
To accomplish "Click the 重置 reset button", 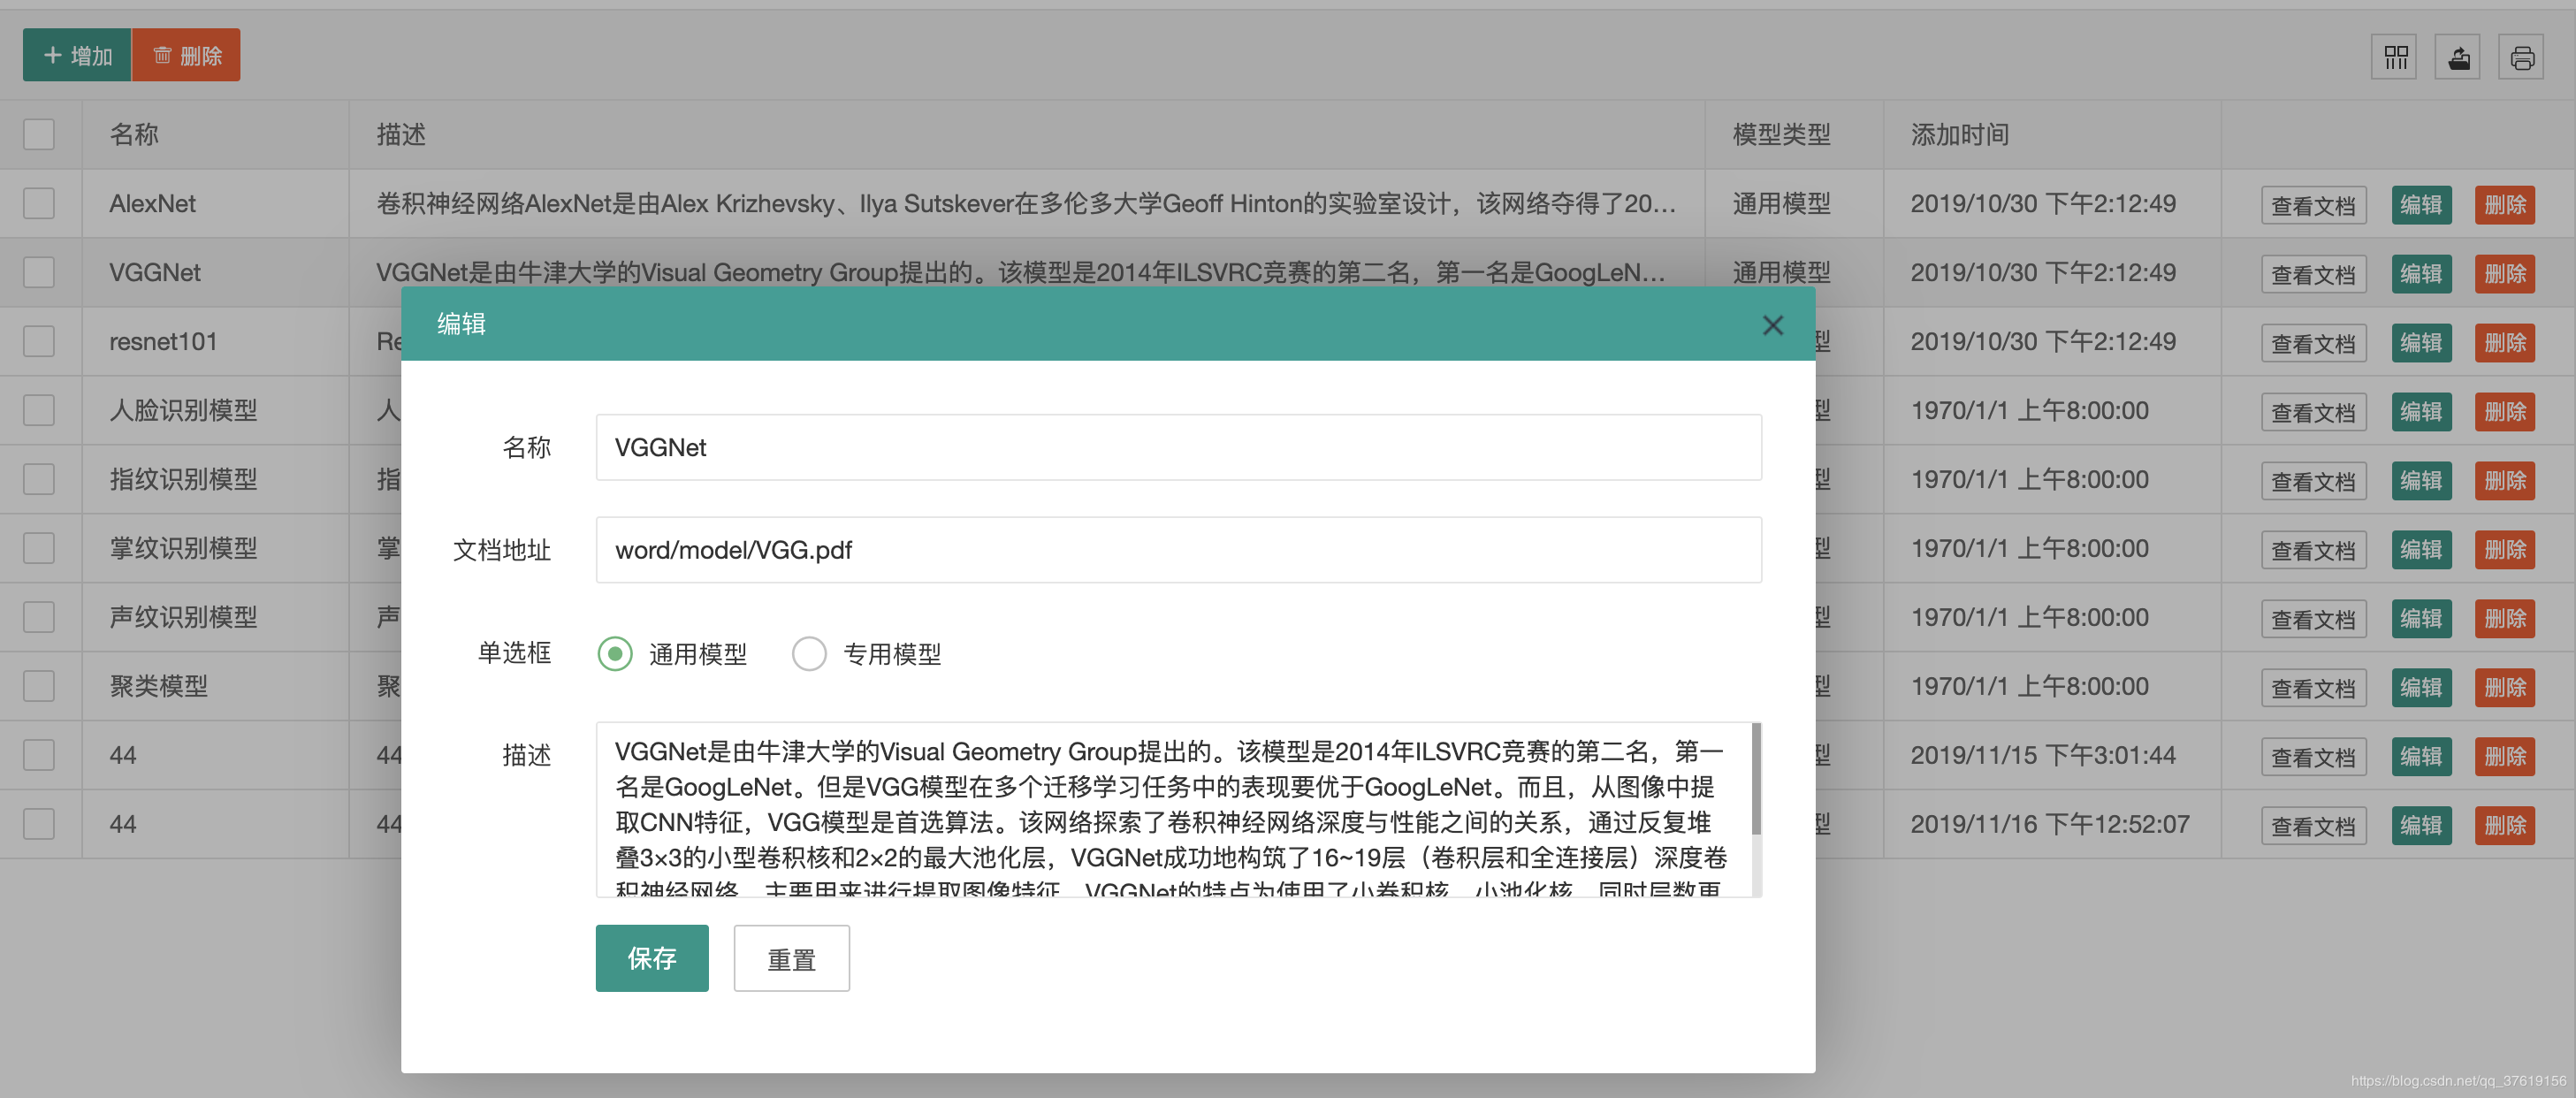I will pyautogui.click(x=790, y=958).
